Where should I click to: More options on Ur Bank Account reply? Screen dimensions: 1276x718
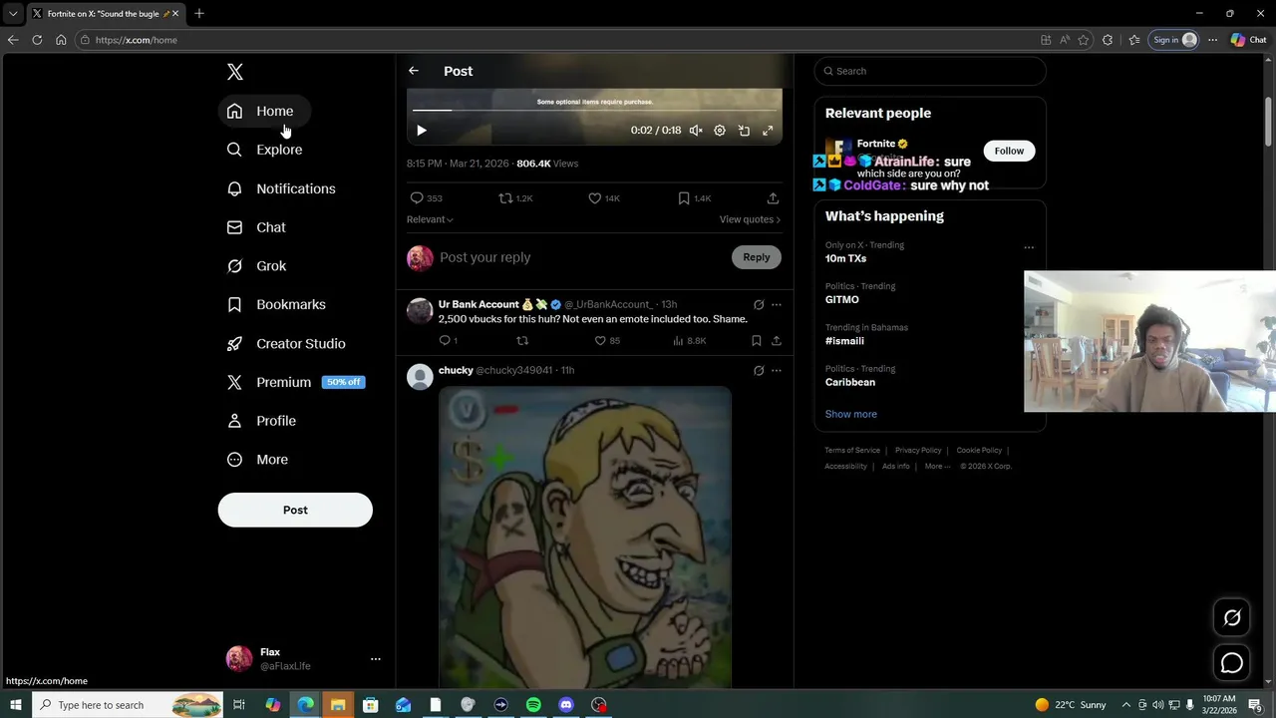777,304
